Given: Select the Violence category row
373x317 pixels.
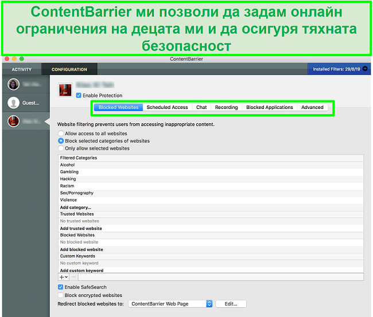Looking at the screenshot, I should point(211,200).
